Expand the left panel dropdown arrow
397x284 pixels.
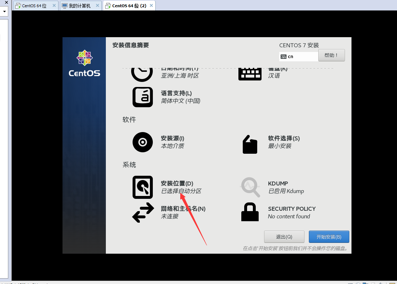click(x=4, y=12)
